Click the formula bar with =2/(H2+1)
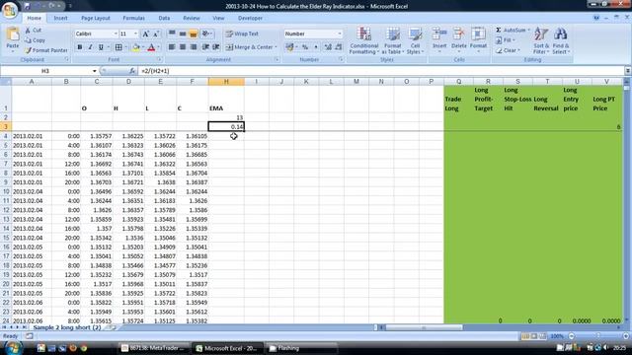632x355 pixels. click(381, 71)
